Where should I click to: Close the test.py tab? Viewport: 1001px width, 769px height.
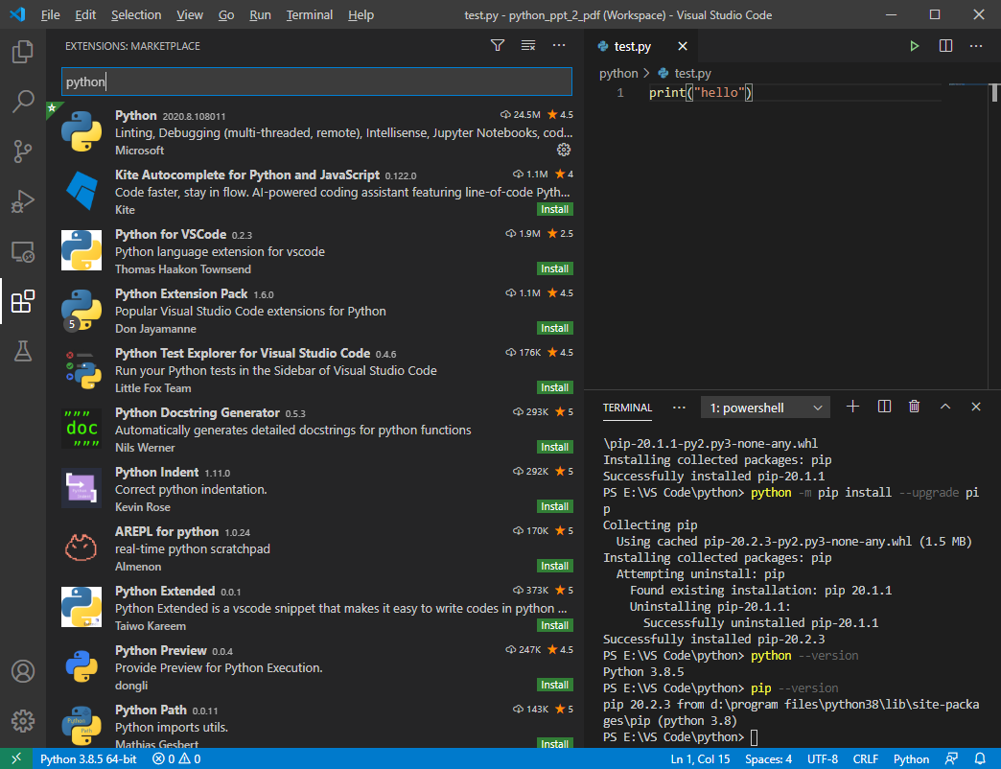(x=683, y=46)
